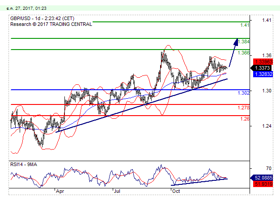Screen dimensions: 280x200
Task: Click the red 1.3396 price tag
Action: pyautogui.click(x=262, y=61)
